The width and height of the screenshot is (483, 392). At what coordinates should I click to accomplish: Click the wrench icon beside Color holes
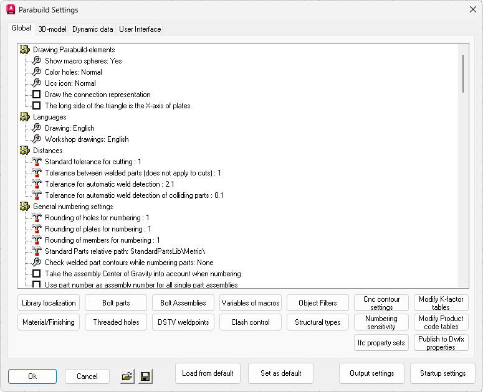[36, 72]
